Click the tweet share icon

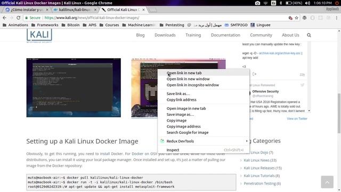255,74
